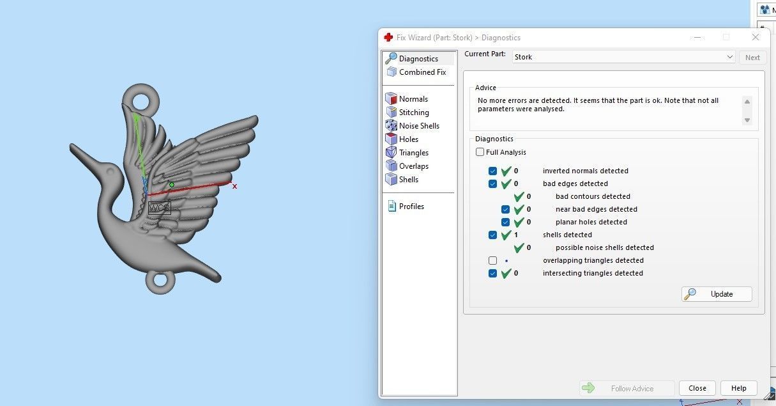
Task: Enable the Full Analysis checkbox
Action: tap(480, 152)
